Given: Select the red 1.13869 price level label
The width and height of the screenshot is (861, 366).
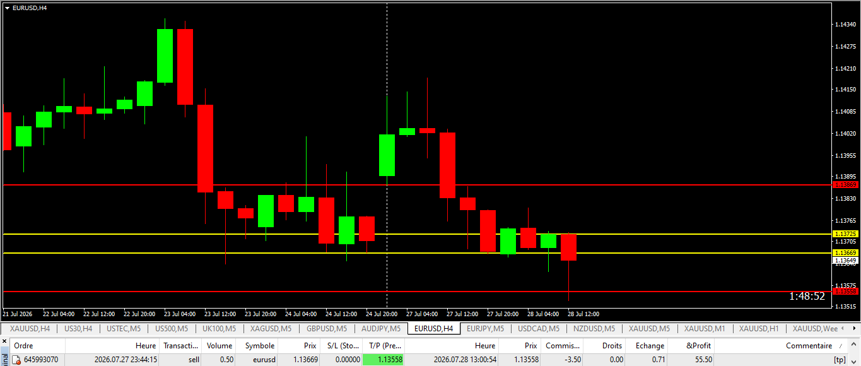Looking at the screenshot, I should tap(845, 185).
